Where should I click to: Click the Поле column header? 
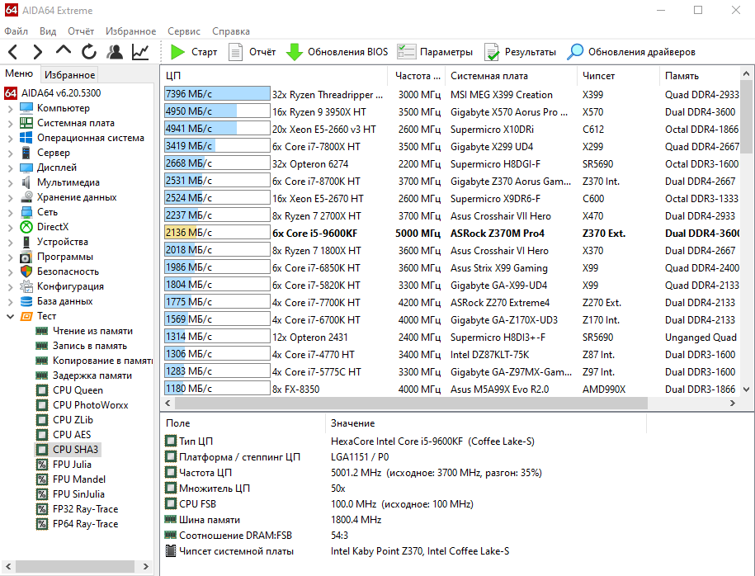pos(243,423)
